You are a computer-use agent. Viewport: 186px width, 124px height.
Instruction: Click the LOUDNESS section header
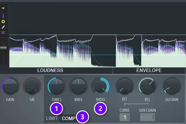[x=50, y=70]
